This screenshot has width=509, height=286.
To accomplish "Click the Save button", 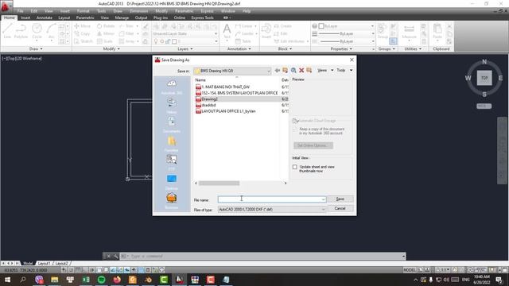I will (x=340, y=199).
